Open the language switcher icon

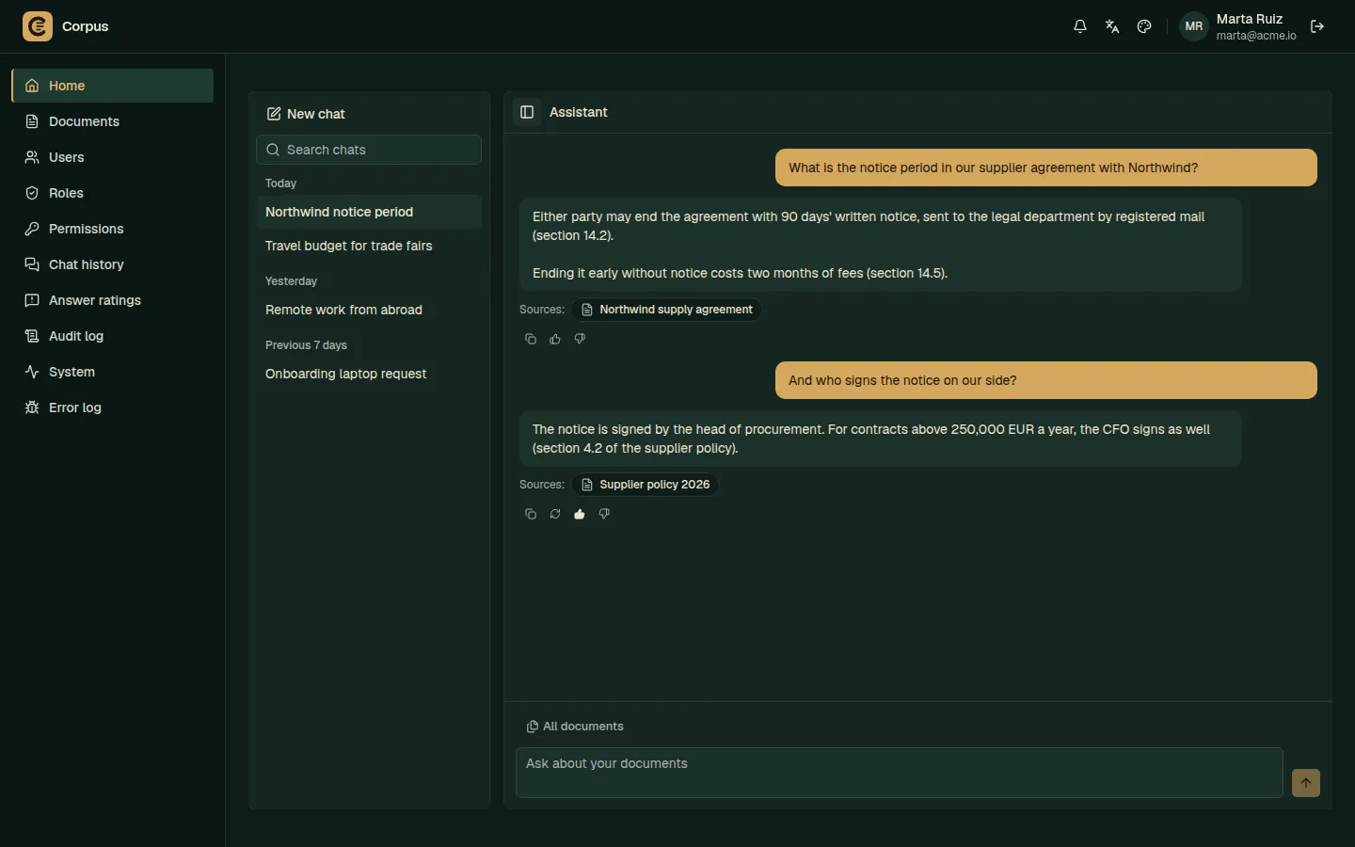tap(1112, 26)
